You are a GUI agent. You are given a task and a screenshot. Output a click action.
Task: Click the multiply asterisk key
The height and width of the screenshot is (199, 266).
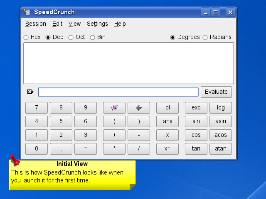point(114,149)
